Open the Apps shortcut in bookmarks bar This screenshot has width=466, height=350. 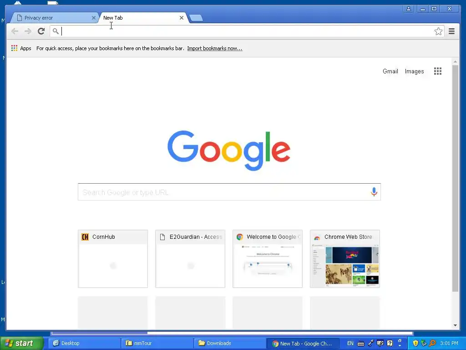(21, 48)
